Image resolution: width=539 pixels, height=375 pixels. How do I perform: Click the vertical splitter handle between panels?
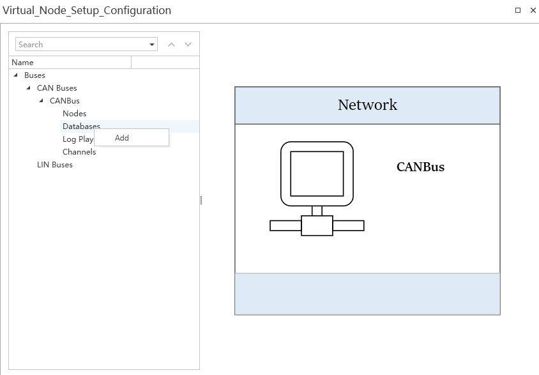pyautogui.click(x=201, y=201)
